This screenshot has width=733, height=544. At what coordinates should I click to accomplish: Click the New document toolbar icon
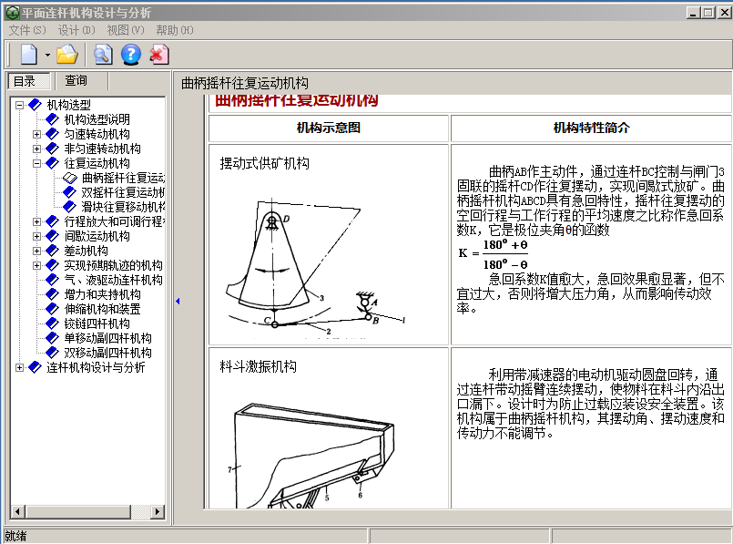(28, 54)
